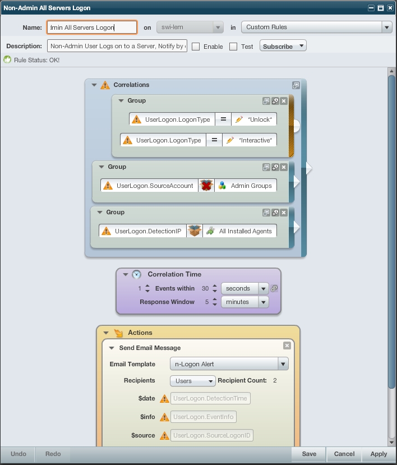The width and height of the screenshot is (397, 465).
Task: Click the UserLogon.DetectionTime field for $date
Action: click(210, 398)
